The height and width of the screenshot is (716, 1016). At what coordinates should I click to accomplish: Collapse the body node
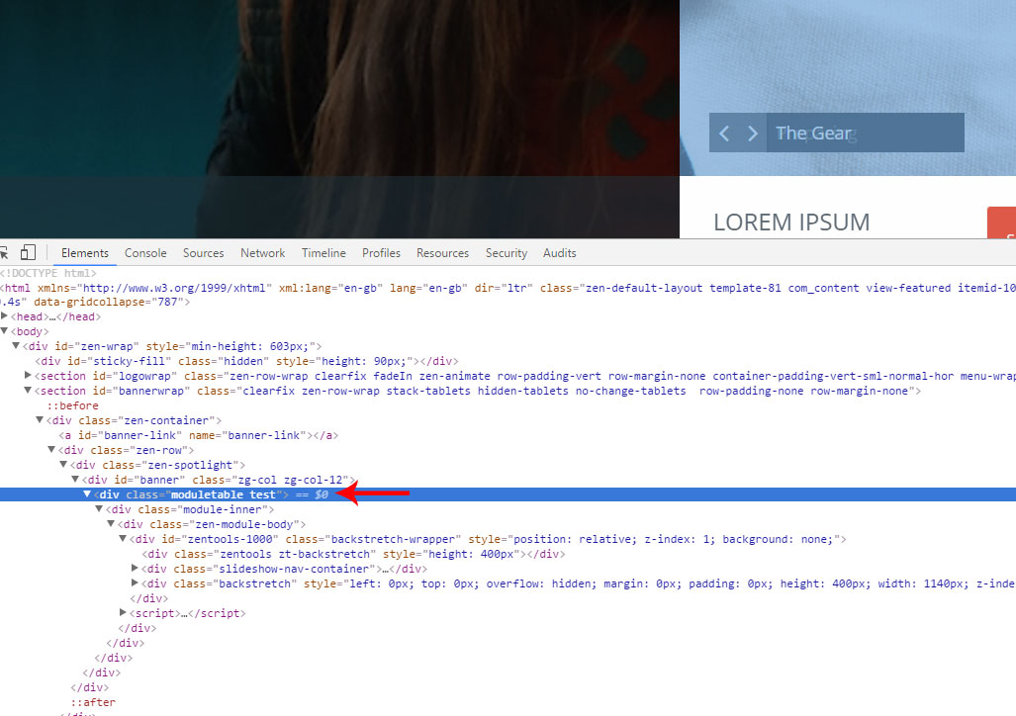[5, 331]
